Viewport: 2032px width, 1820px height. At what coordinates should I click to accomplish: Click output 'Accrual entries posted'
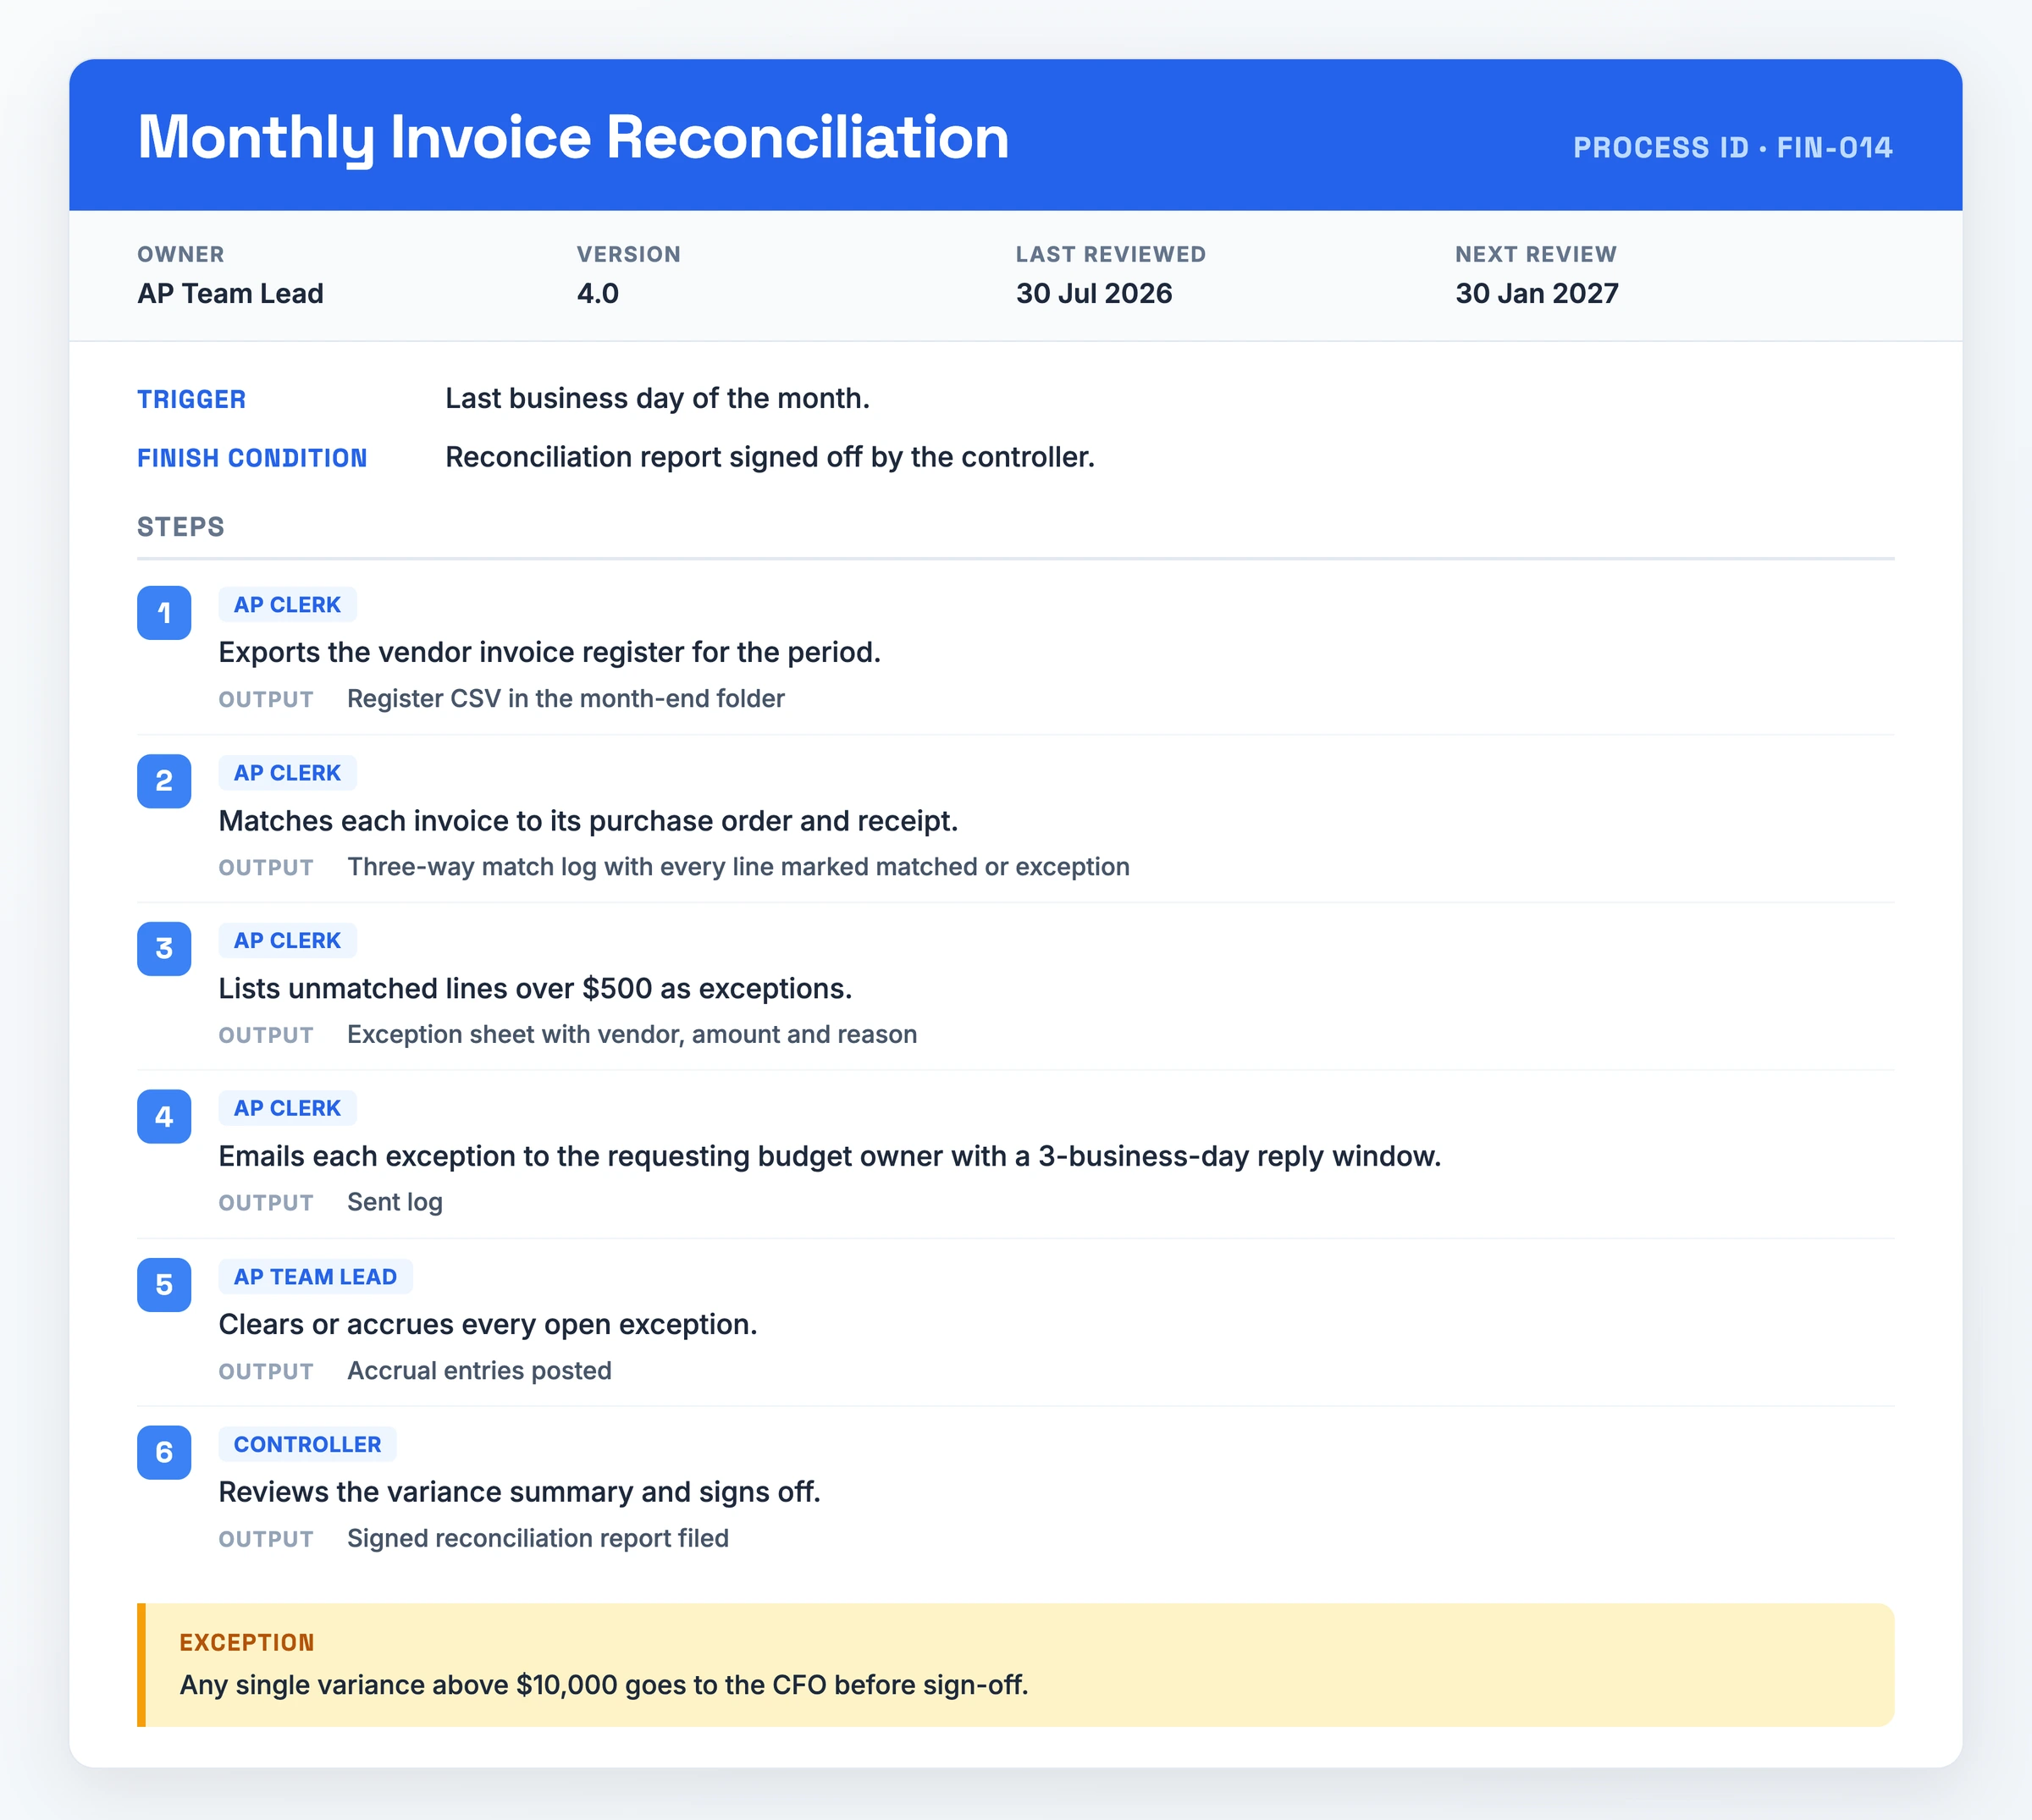[479, 1371]
